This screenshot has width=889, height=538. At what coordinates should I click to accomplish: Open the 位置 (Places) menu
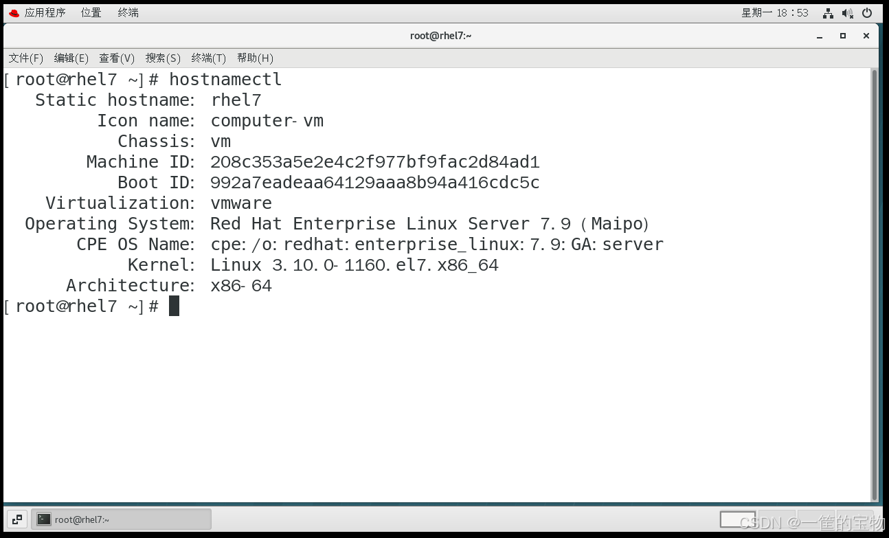[91, 12]
